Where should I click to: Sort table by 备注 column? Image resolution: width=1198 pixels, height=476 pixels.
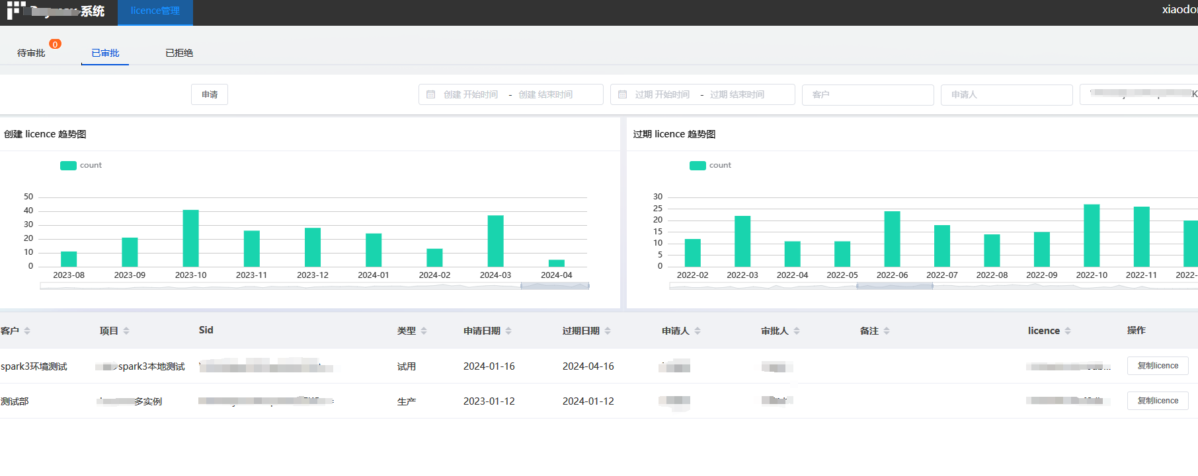(887, 331)
